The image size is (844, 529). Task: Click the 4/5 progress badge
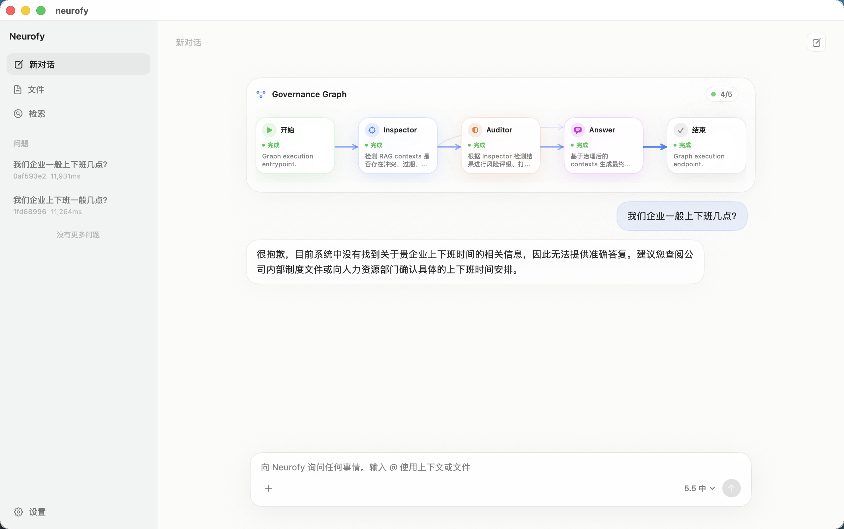pyautogui.click(x=722, y=95)
